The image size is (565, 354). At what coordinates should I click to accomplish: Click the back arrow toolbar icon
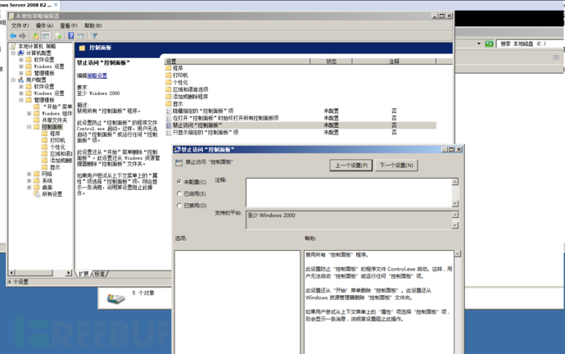click(x=13, y=36)
